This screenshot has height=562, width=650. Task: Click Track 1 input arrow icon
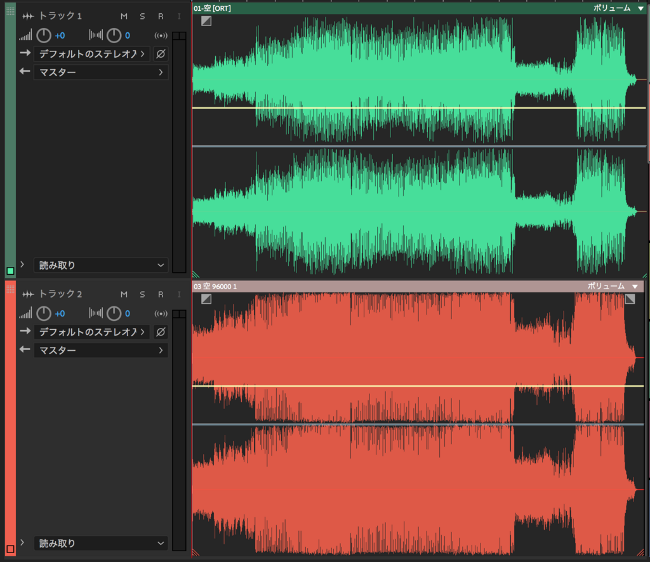click(x=25, y=53)
